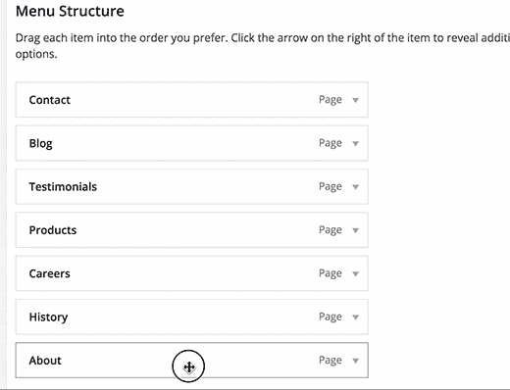Image resolution: width=510 pixels, height=390 pixels.
Task: Click the Page label on Blog
Action: point(331,143)
